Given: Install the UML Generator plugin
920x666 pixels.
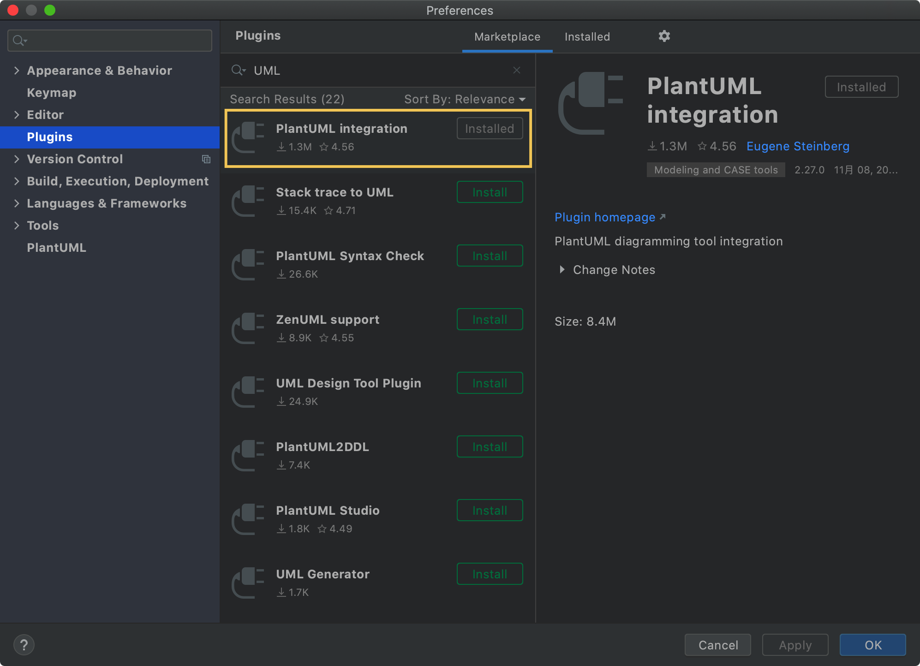Looking at the screenshot, I should [490, 574].
